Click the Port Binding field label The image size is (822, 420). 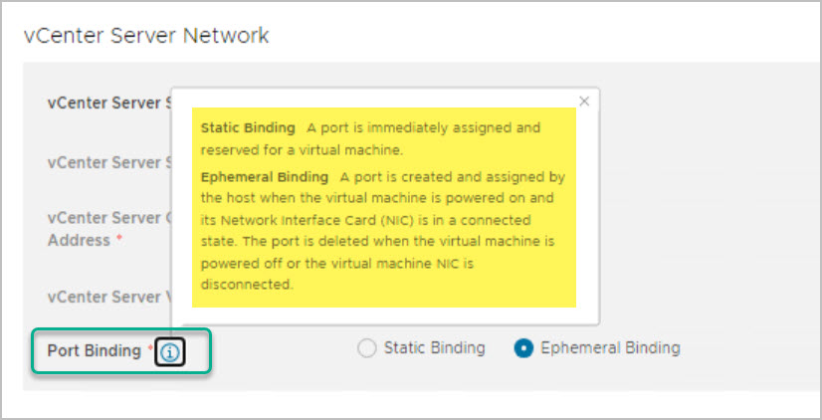pyautogui.click(x=95, y=350)
